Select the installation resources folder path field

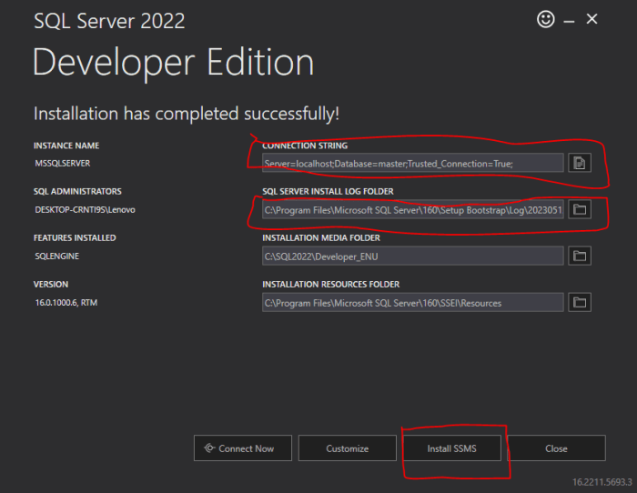413,303
